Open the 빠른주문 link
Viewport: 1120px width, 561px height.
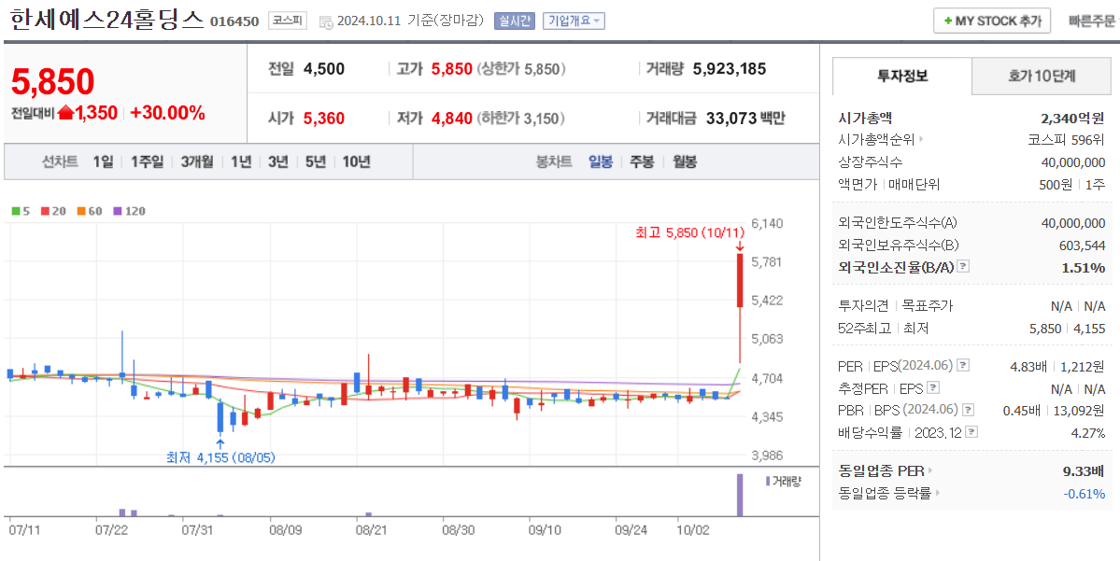pos(1091,21)
